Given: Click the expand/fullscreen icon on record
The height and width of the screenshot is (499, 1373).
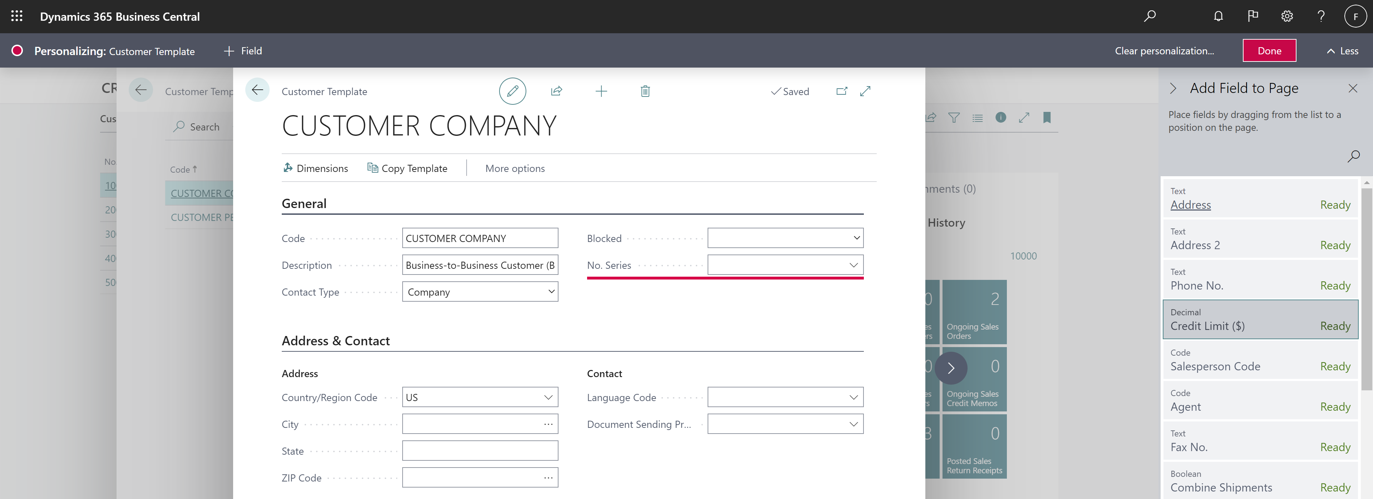Looking at the screenshot, I should click(x=866, y=90).
